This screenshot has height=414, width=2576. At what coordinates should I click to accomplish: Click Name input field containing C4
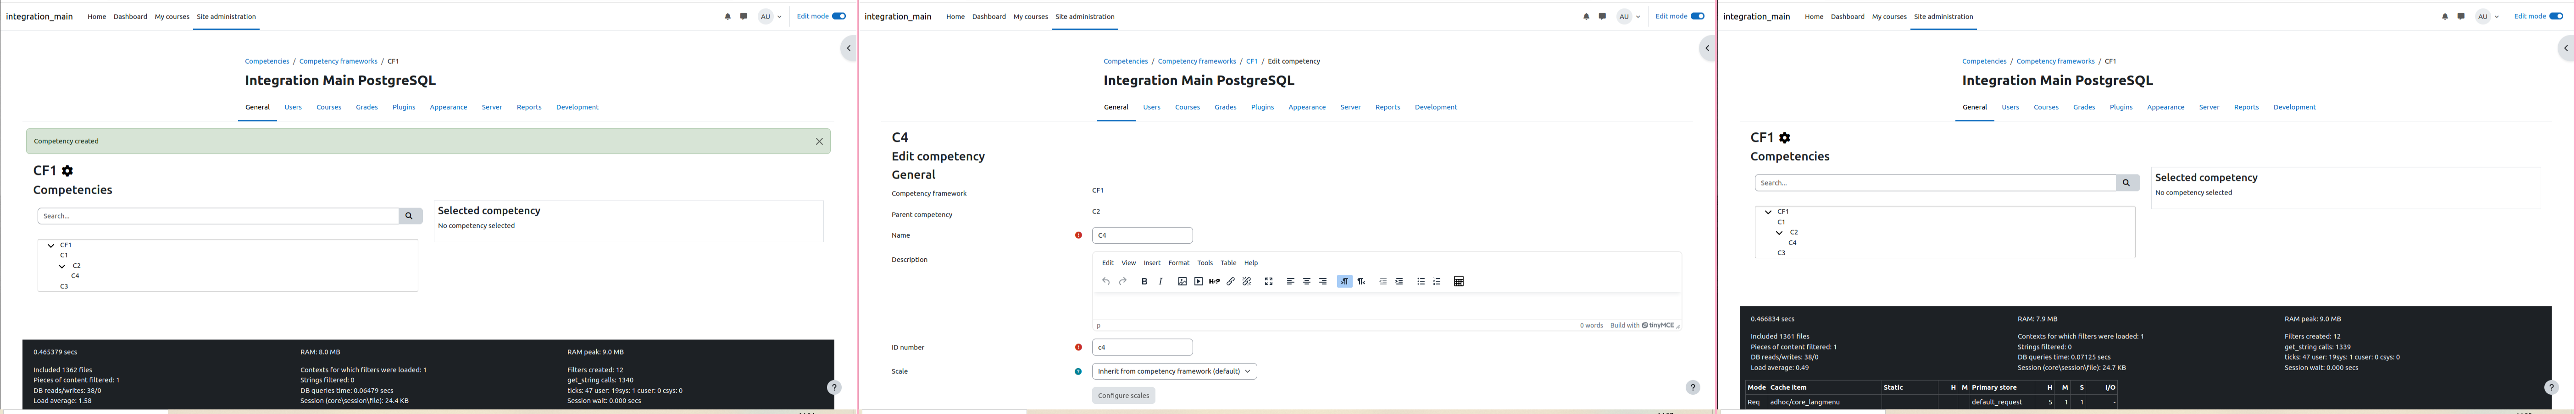[1142, 235]
